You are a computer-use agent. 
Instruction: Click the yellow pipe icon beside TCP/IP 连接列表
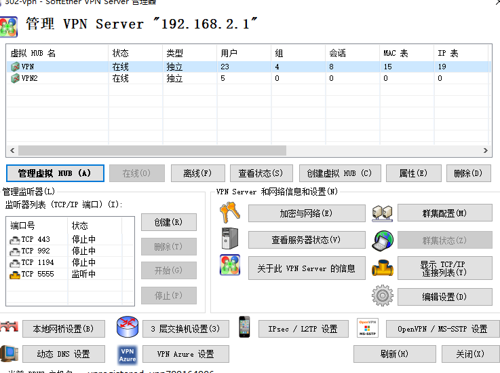tap(383, 268)
